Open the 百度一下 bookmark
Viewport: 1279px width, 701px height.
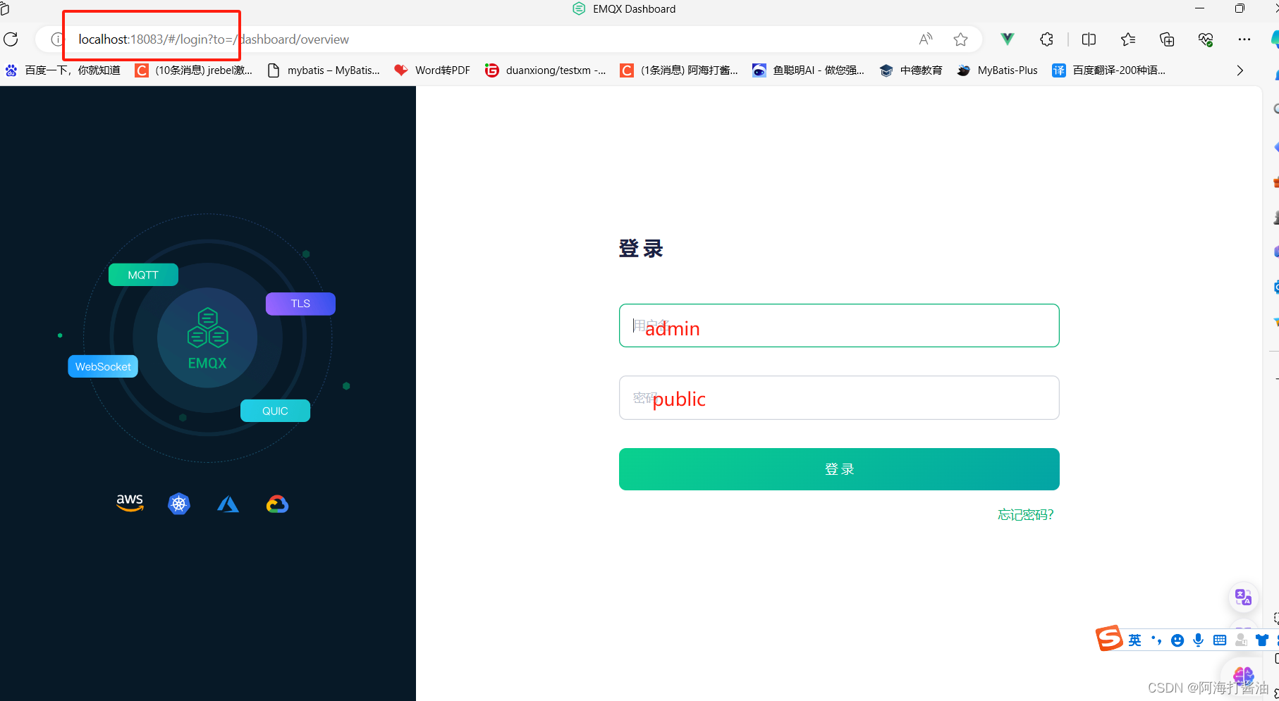coord(63,70)
